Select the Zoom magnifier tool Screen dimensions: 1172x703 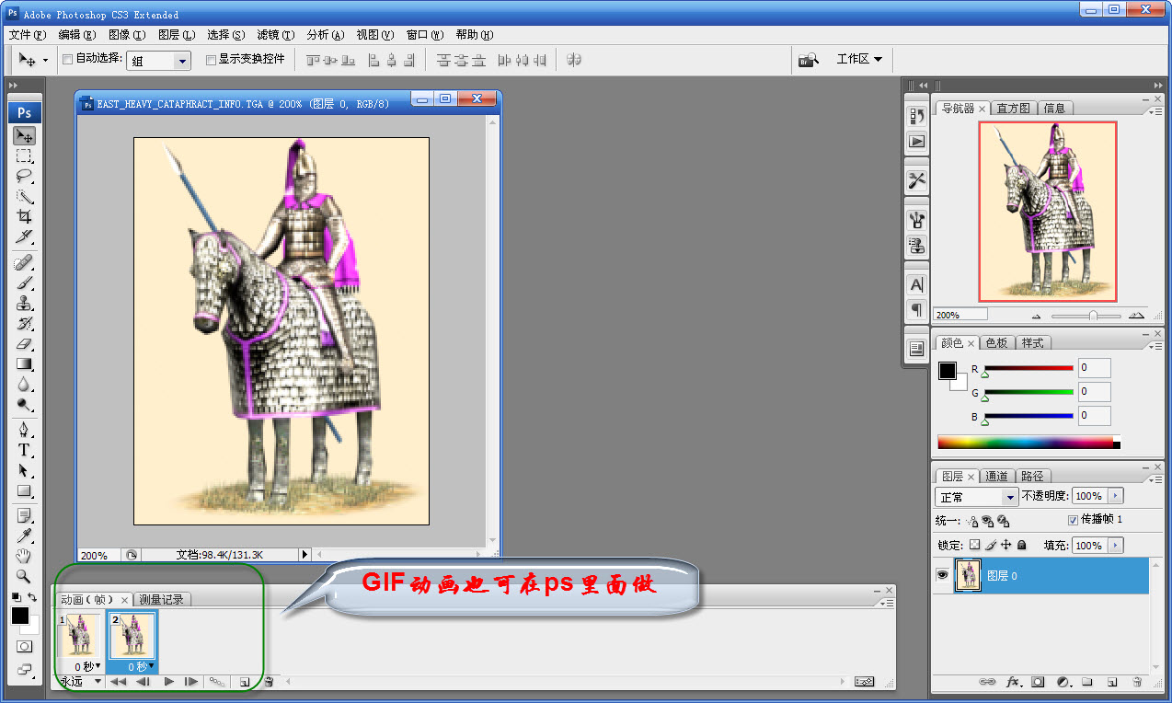(25, 576)
